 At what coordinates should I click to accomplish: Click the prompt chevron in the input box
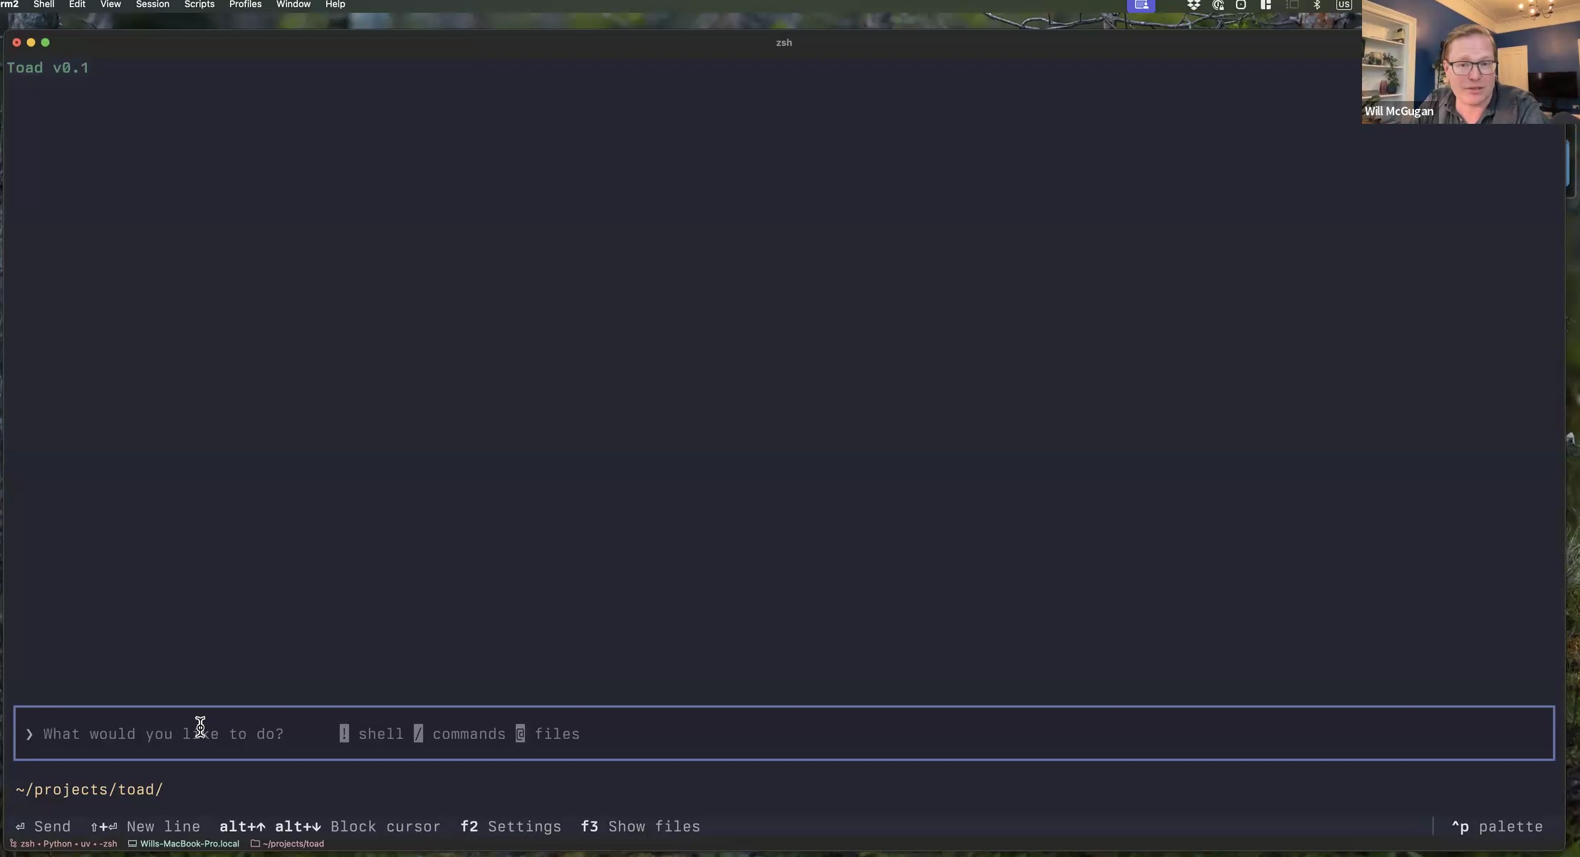coord(29,735)
